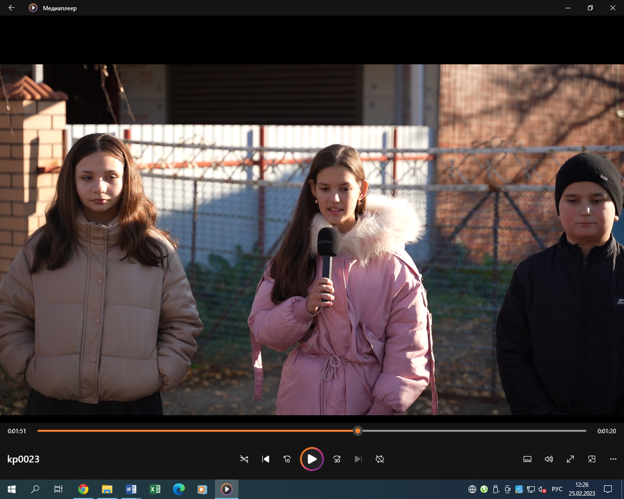Open more options ellipsis menu

tap(613, 459)
